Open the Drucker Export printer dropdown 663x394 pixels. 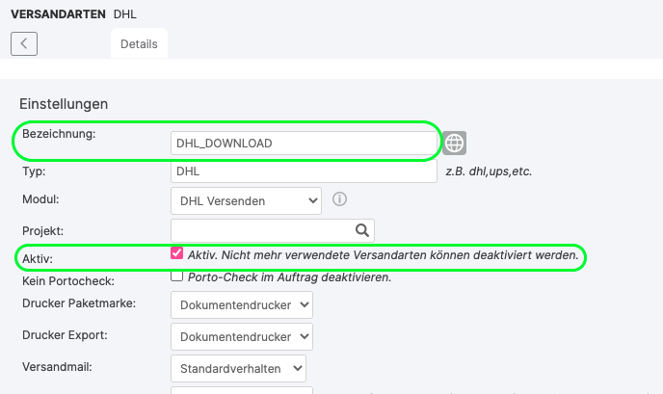coord(242,336)
